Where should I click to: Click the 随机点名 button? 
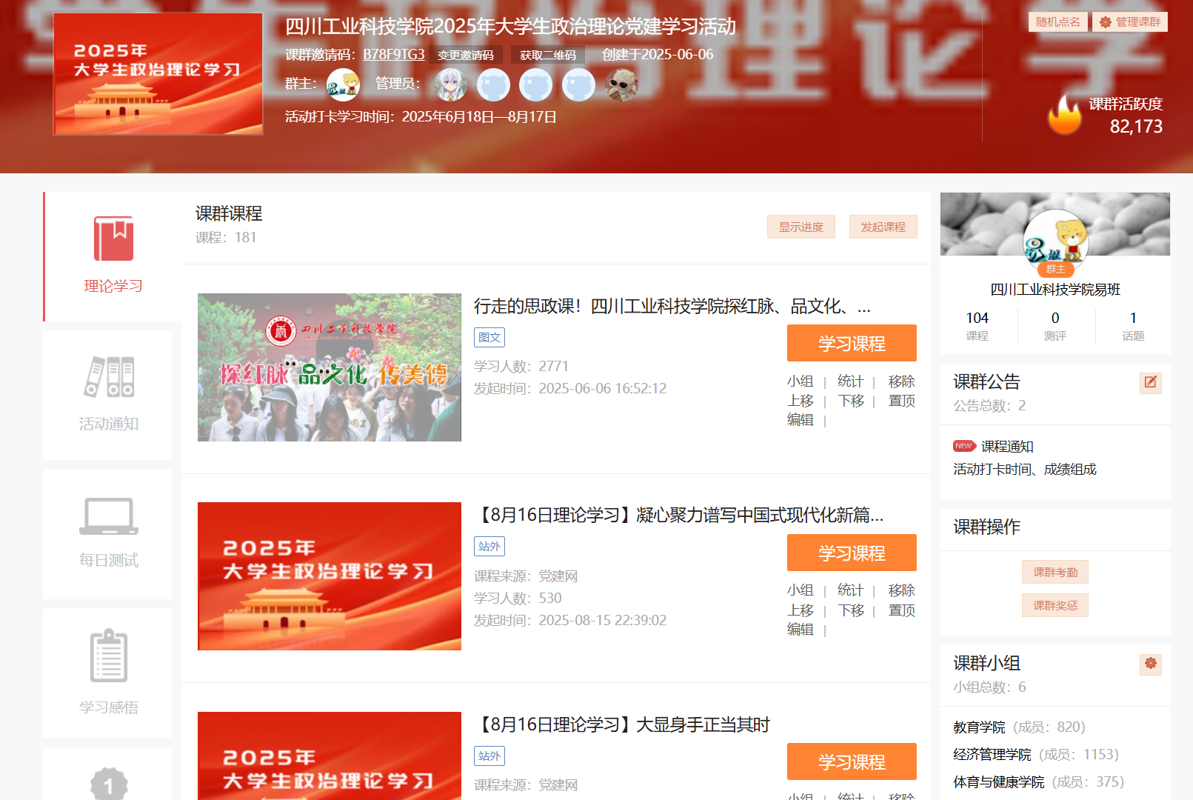1057,22
